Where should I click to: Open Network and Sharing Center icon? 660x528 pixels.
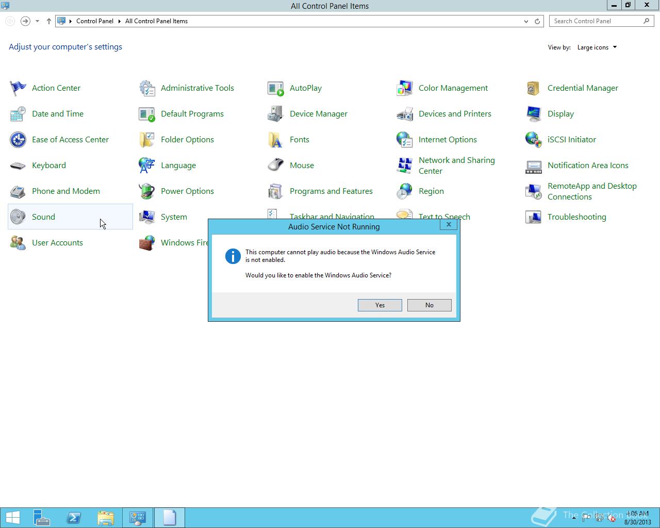[x=405, y=166]
